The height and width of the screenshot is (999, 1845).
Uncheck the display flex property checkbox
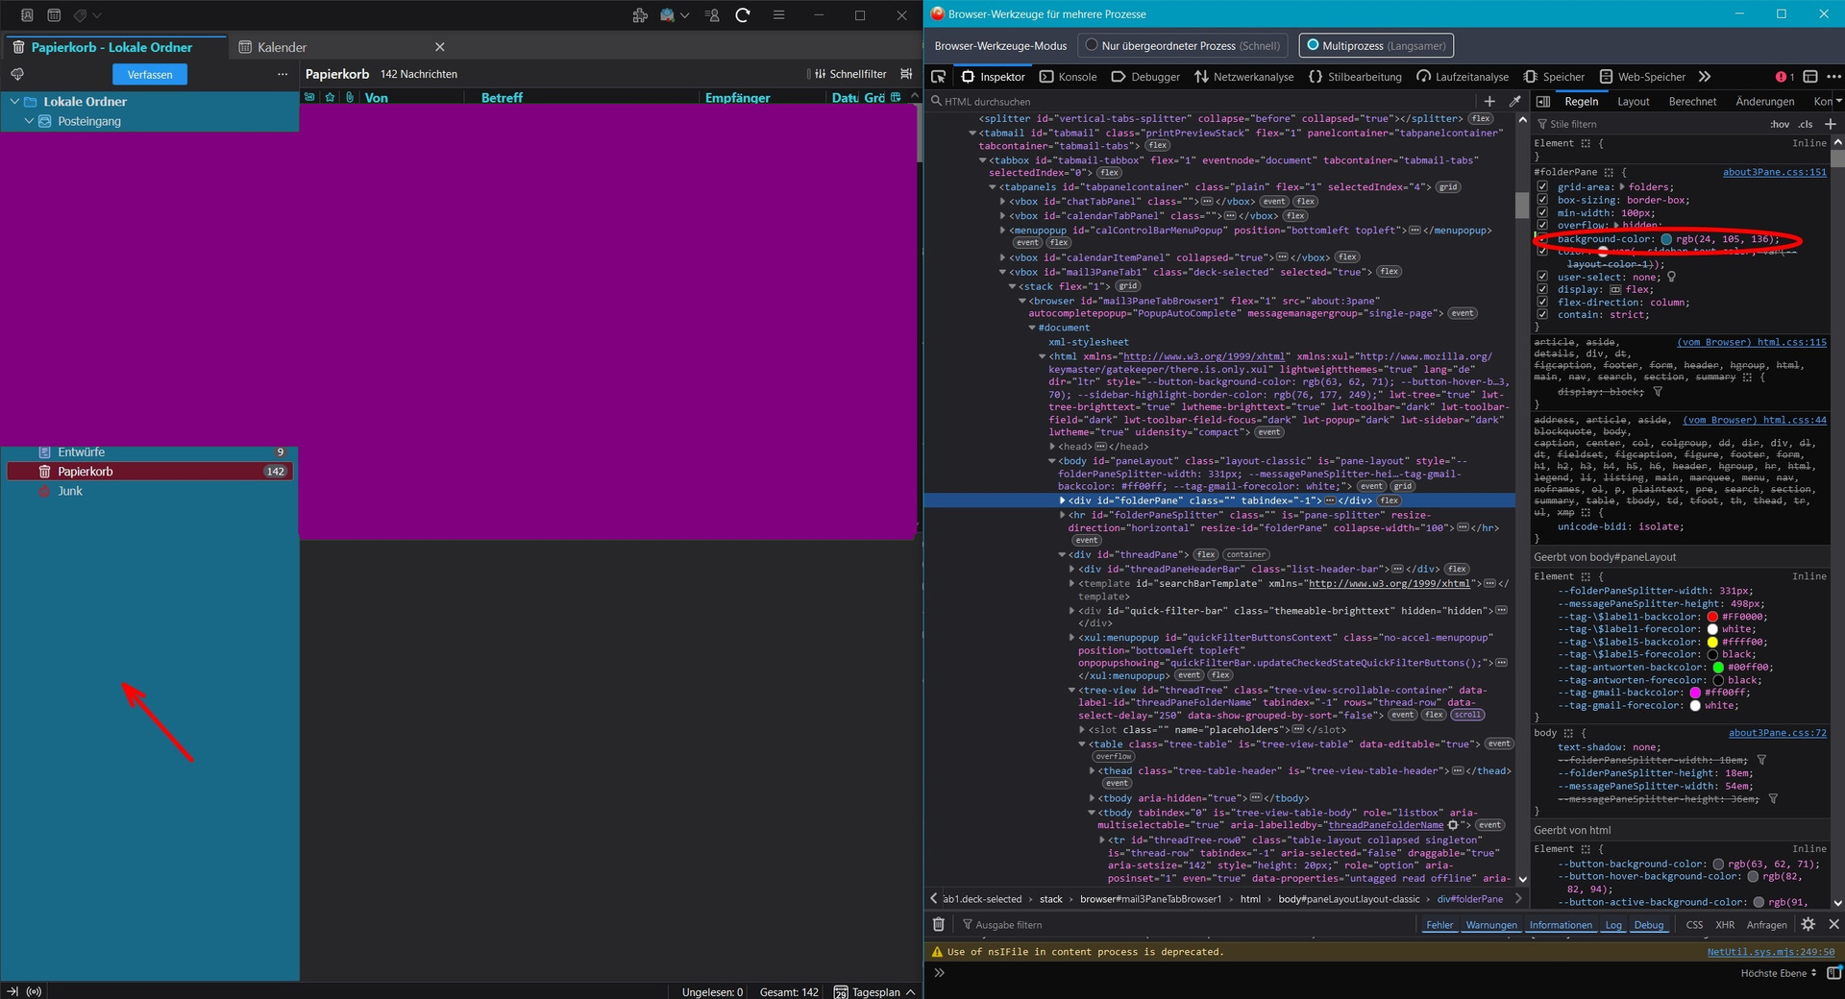tap(1542, 289)
